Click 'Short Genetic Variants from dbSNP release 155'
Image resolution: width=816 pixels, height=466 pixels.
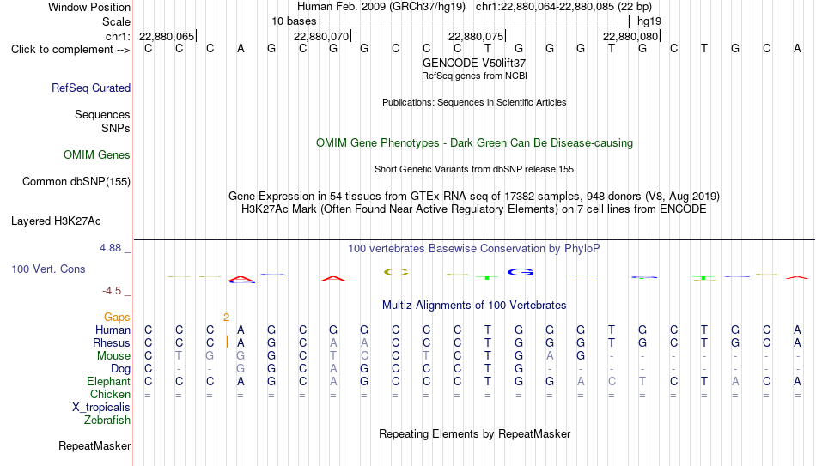tap(474, 170)
